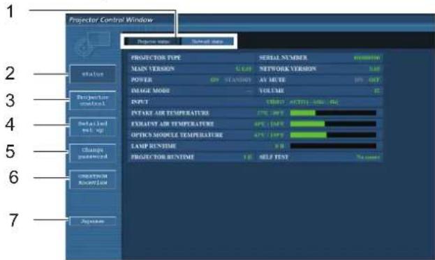The height and width of the screenshot is (260, 435).
Task: Select the MAIN VERSION label
Action: tap(153, 69)
